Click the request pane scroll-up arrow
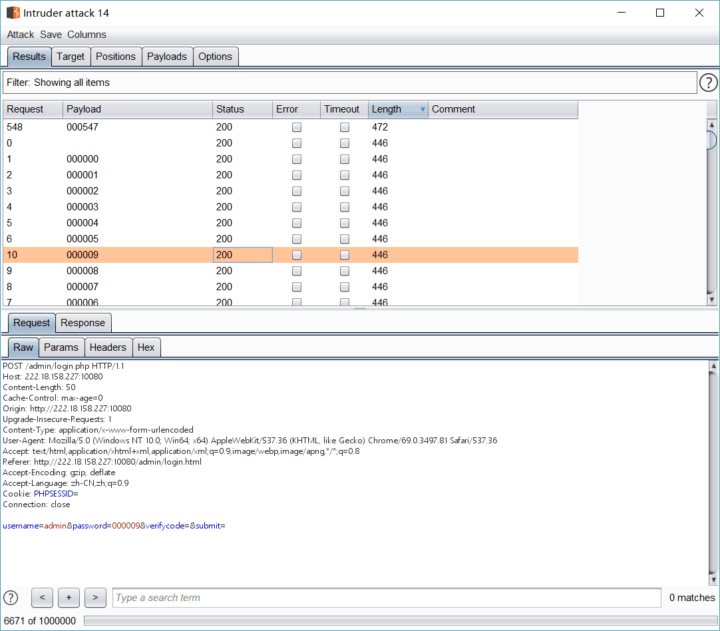This screenshot has height=631, width=720. click(x=713, y=366)
